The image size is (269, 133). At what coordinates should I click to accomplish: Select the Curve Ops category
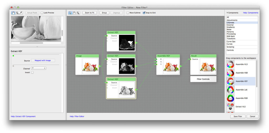click(242, 41)
